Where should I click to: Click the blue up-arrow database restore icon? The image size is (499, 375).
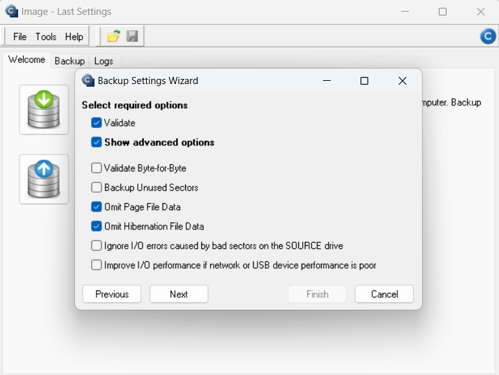click(44, 179)
